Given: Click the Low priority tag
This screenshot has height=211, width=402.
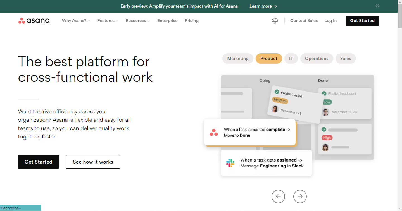Looking at the screenshot, I should [327, 102].
